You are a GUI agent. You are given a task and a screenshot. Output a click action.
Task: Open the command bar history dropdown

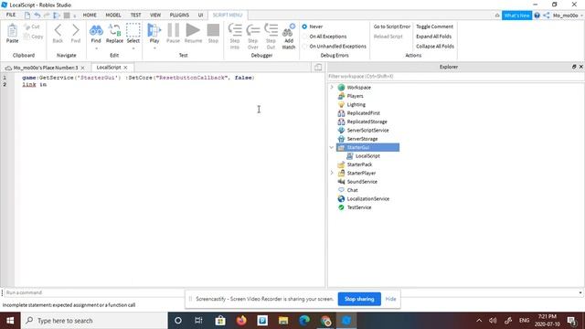[x=580, y=292]
